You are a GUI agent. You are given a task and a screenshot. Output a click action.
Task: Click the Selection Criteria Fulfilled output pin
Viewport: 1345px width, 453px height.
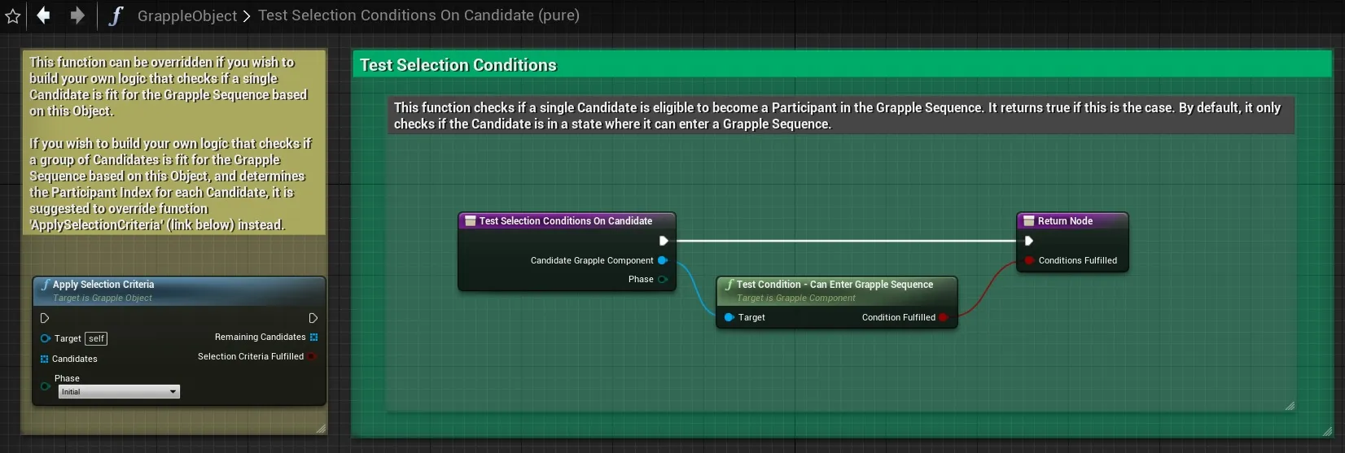(312, 356)
